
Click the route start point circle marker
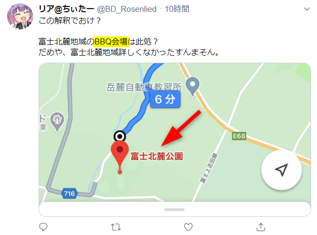click(120, 137)
